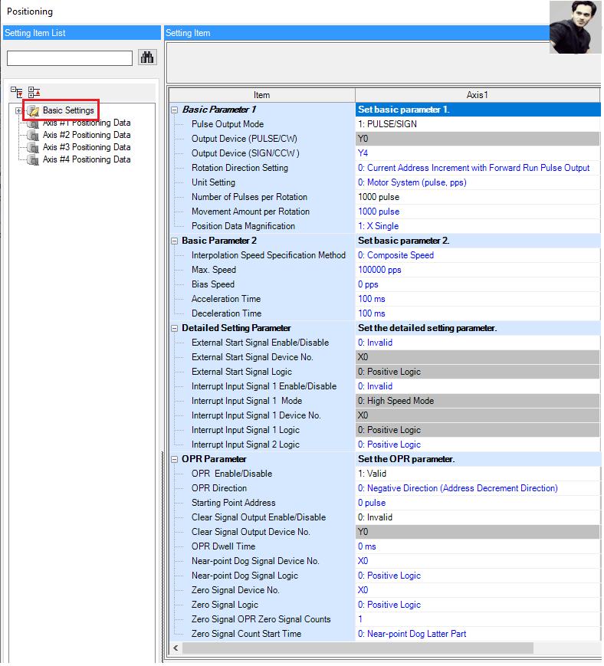Screen dimensions: 604x666
Task: Click the Axis #2 Positioning Data icon
Action: [33, 136]
